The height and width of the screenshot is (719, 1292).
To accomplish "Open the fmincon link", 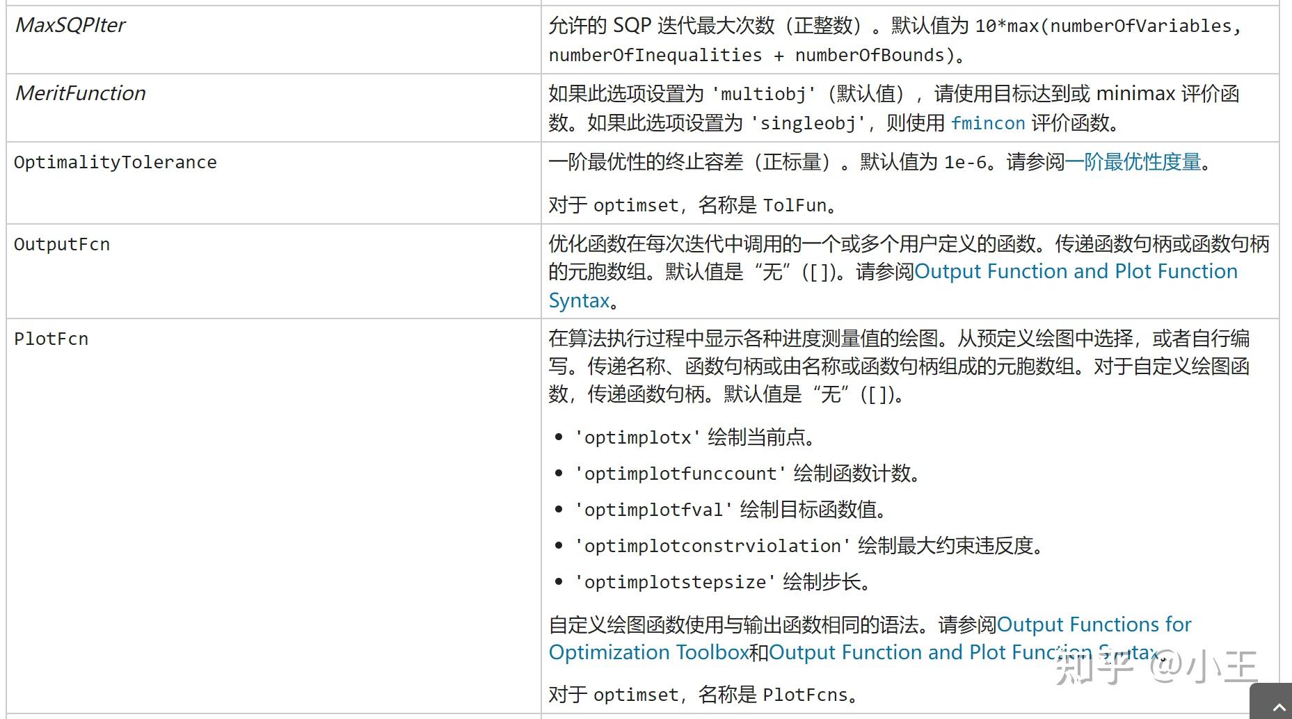I will (987, 123).
